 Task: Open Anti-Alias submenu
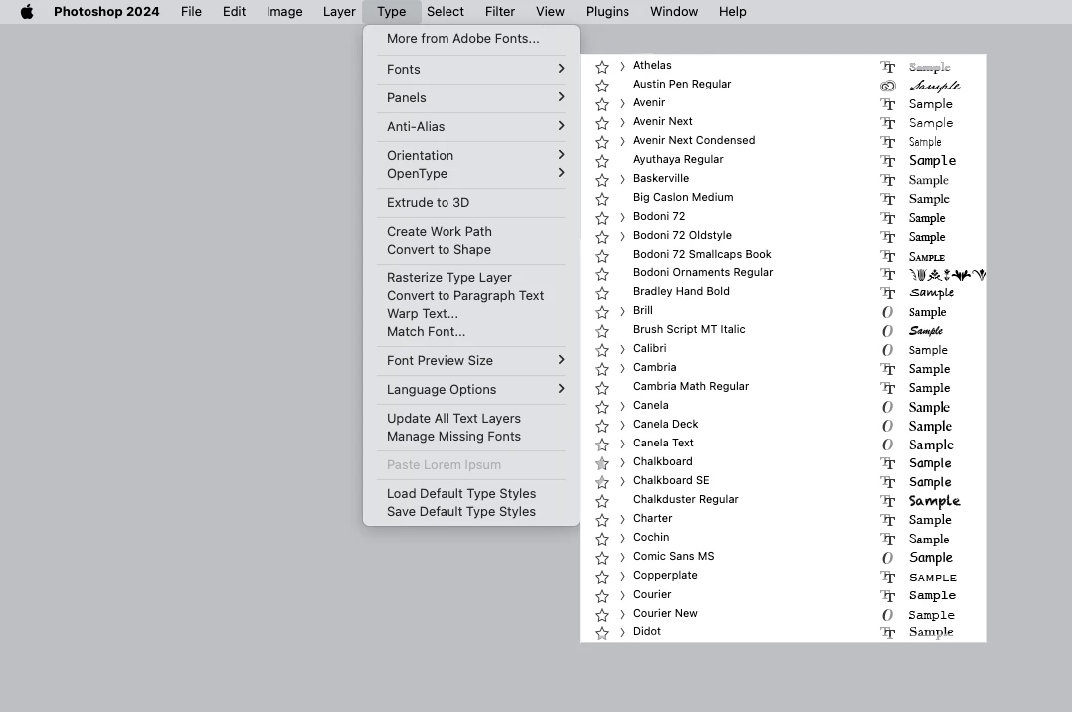pyautogui.click(x=471, y=126)
